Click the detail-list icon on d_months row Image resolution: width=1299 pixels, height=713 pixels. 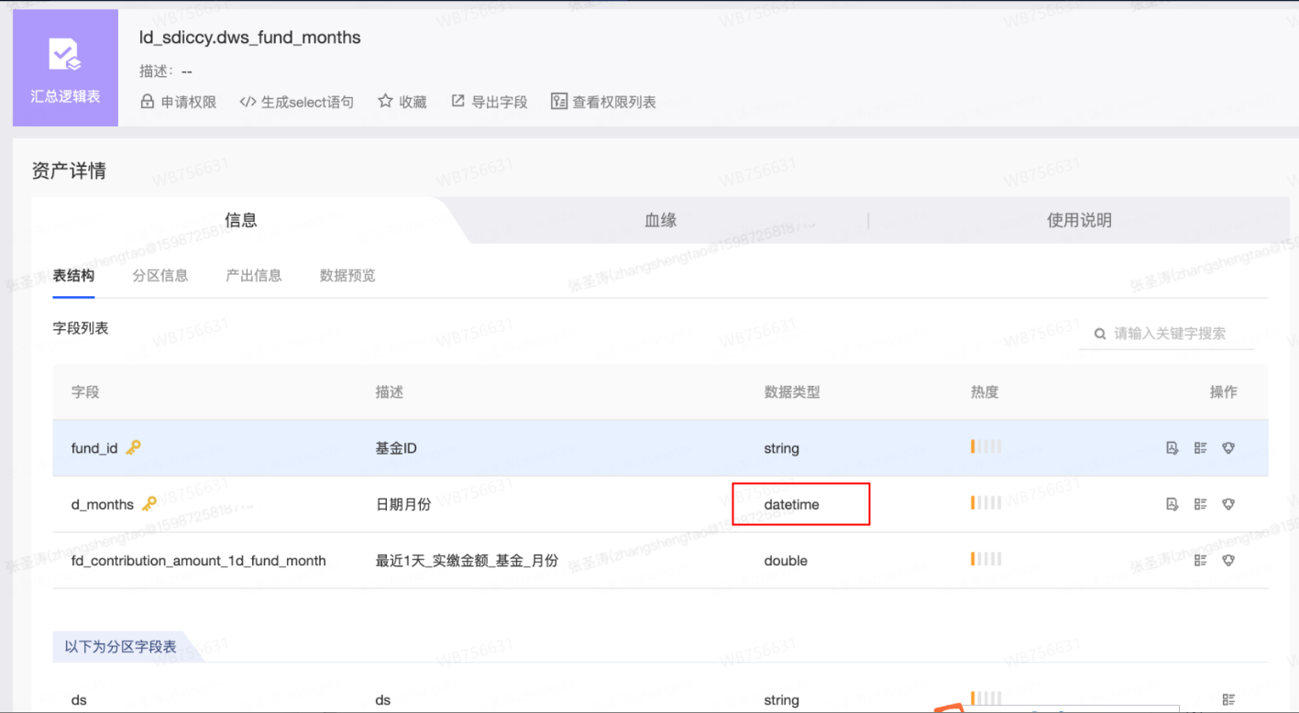pyautogui.click(x=1201, y=503)
